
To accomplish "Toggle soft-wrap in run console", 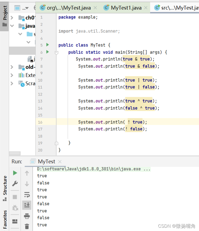I will (27, 195).
